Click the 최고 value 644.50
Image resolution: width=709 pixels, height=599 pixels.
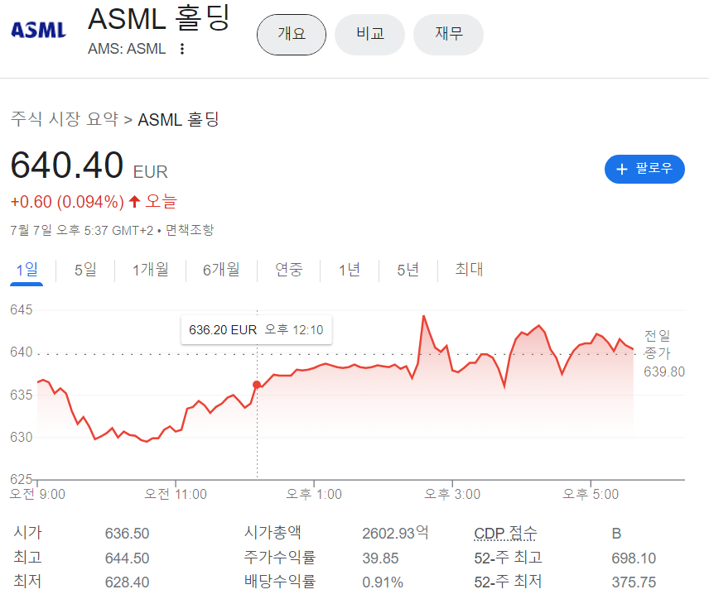pyautogui.click(x=127, y=558)
